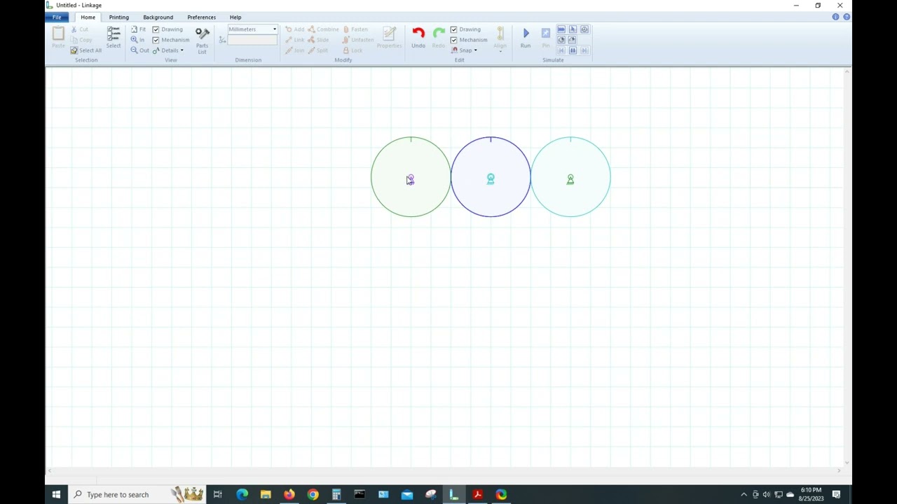Open the Help tab
The width and height of the screenshot is (897, 504).
(235, 17)
